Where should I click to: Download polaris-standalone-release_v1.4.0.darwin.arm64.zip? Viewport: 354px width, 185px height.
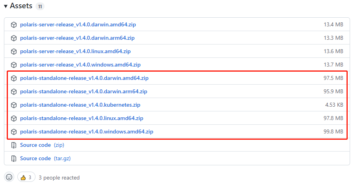[84, 92]
